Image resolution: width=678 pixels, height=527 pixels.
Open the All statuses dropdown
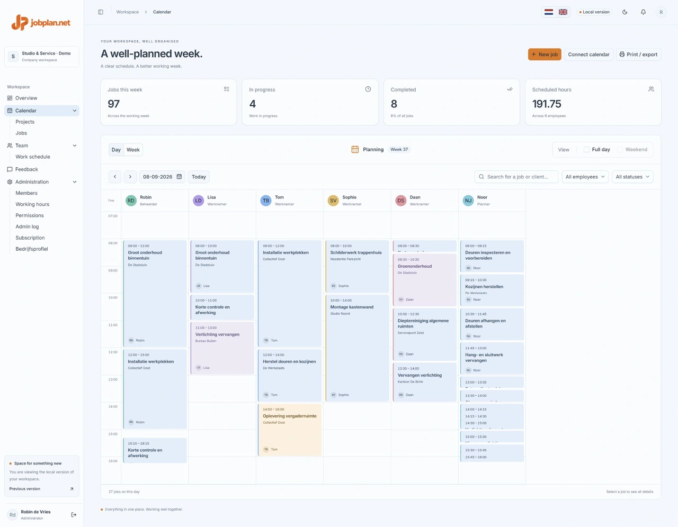pos(632,177)
